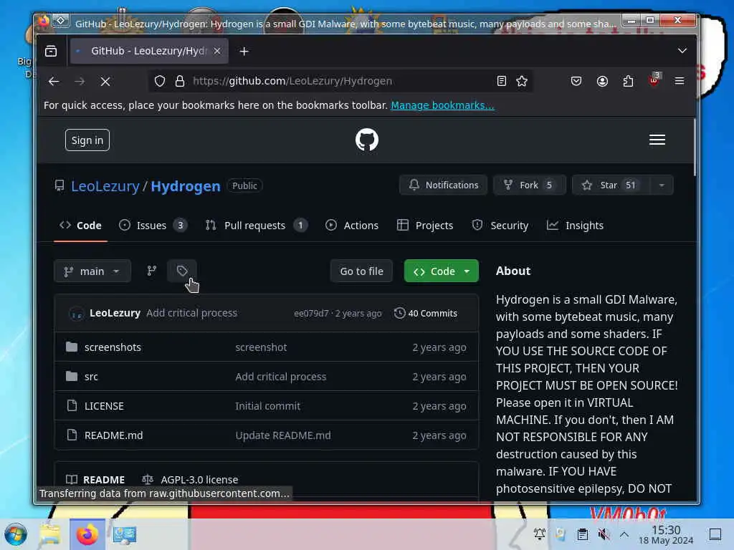This screenshot has width=734, height=550.
Task: Open the 'Initial commit' message
Action: click(268, 406)
